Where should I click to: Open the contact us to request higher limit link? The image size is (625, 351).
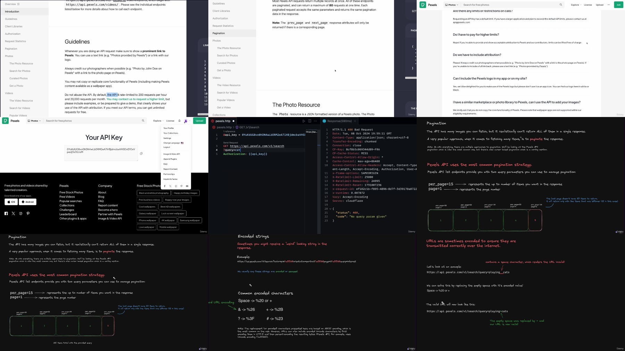point(135,99)
